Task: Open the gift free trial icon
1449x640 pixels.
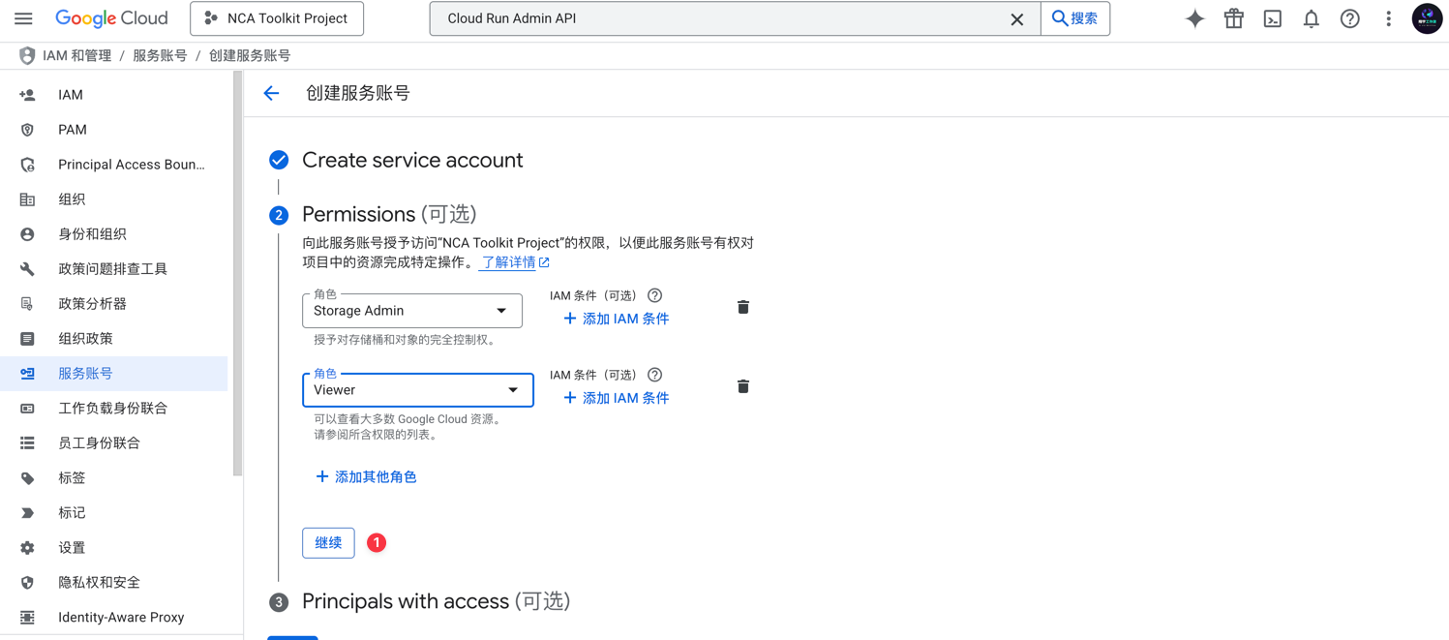Action: click(1233, 18)
